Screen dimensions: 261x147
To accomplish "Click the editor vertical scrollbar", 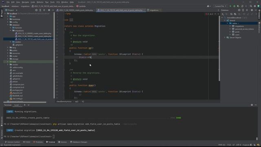I will [x=219, y=48].
